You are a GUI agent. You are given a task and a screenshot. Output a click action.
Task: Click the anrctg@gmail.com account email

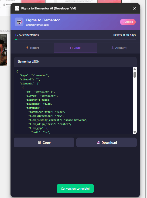coord(37,25)
